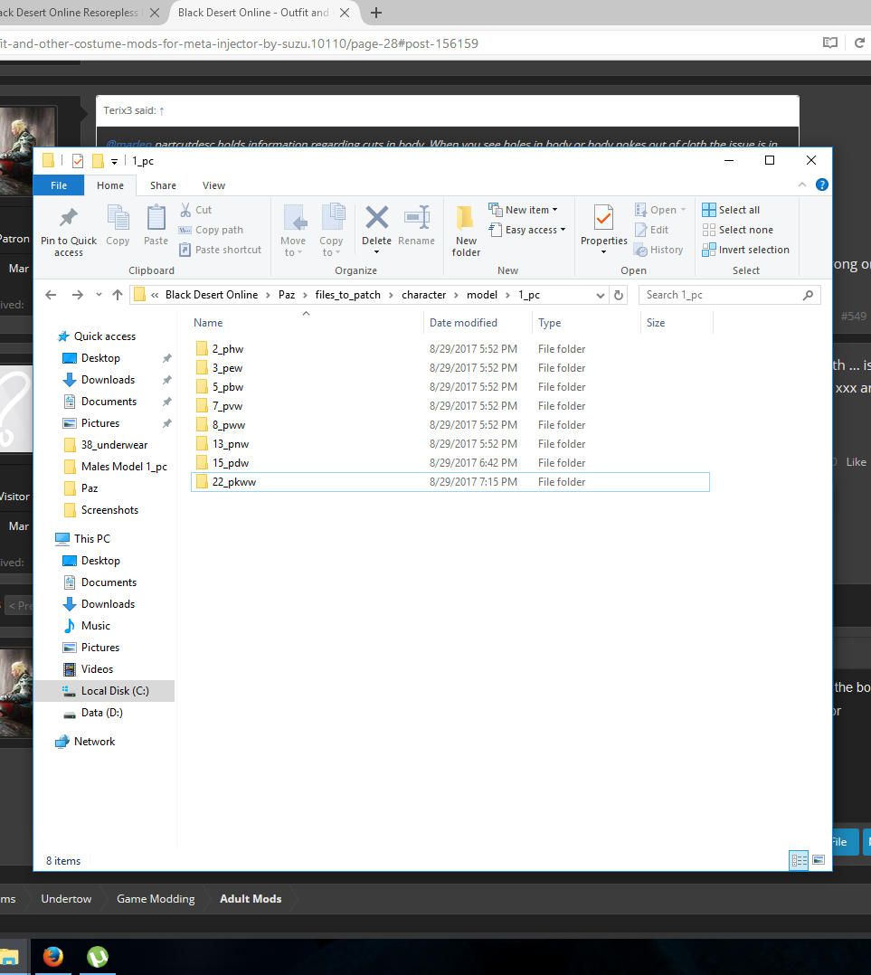This screenshot has height=975, width=871.
Task: Refresh the current folder view
Action: [619, 295]
